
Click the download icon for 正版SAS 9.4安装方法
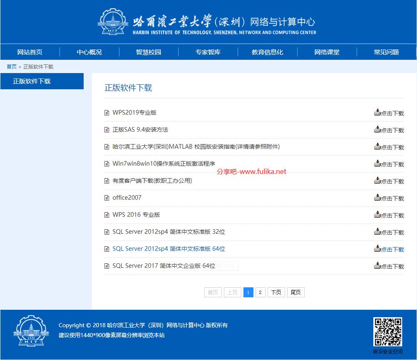pos(377,129)
